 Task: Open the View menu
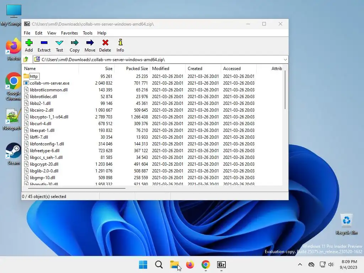point(52,33)
